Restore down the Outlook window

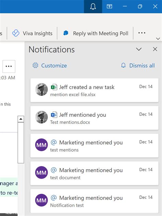pyautogui.click(x=140, y=7)
